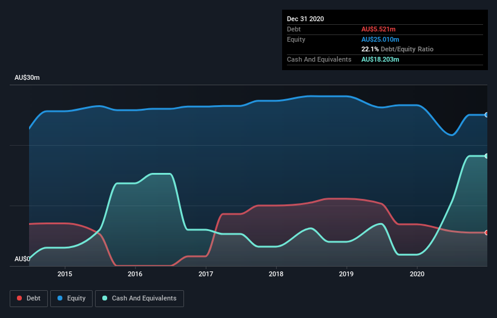Viewport: 497px width, 318px height.
Task: Click the Debt end-point marker on chart
Action: tap(487, 233)
